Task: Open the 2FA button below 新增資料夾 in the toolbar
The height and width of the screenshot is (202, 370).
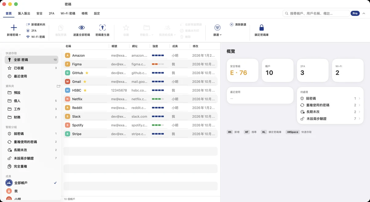Action: point(31,30)
